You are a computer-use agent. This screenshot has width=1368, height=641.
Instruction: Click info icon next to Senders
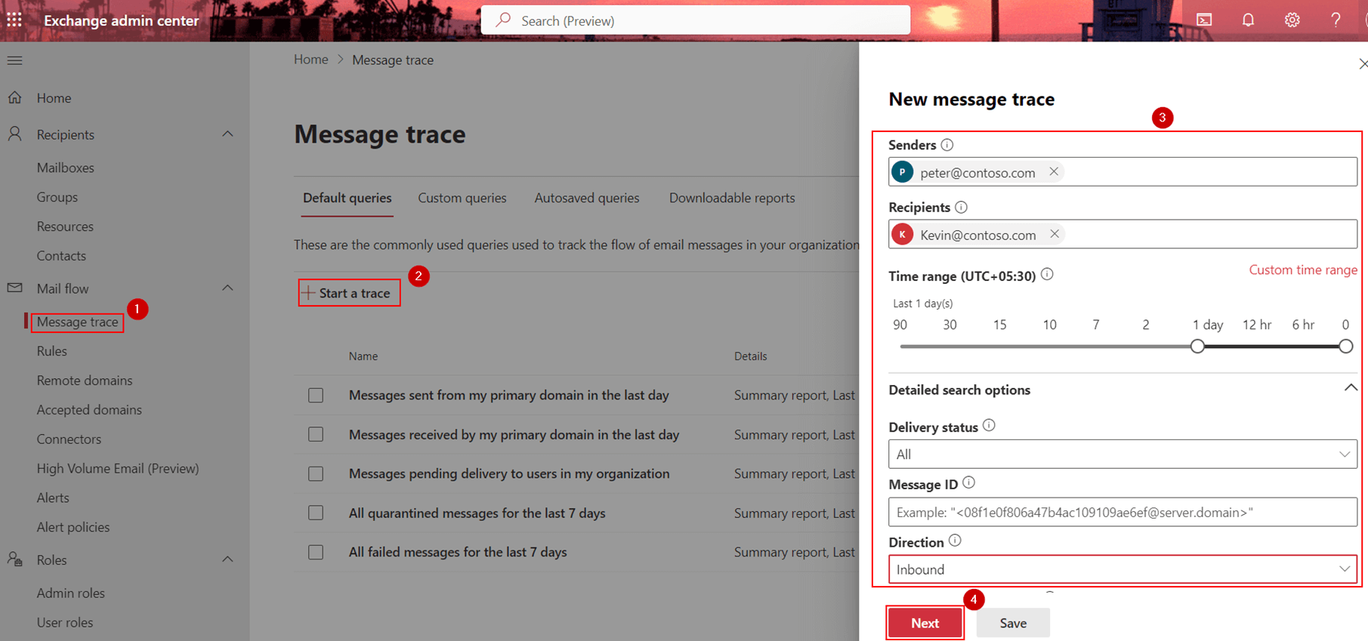[x=947, y=144]
